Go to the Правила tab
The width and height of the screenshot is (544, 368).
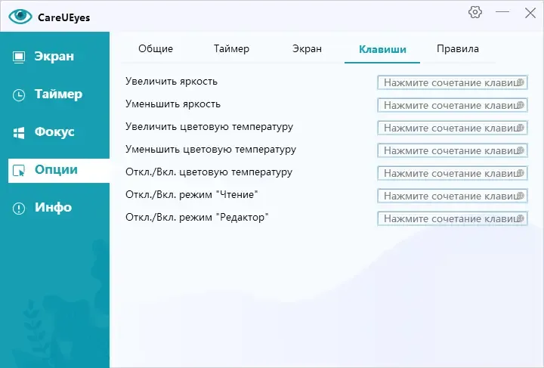[x=458, y=48]
